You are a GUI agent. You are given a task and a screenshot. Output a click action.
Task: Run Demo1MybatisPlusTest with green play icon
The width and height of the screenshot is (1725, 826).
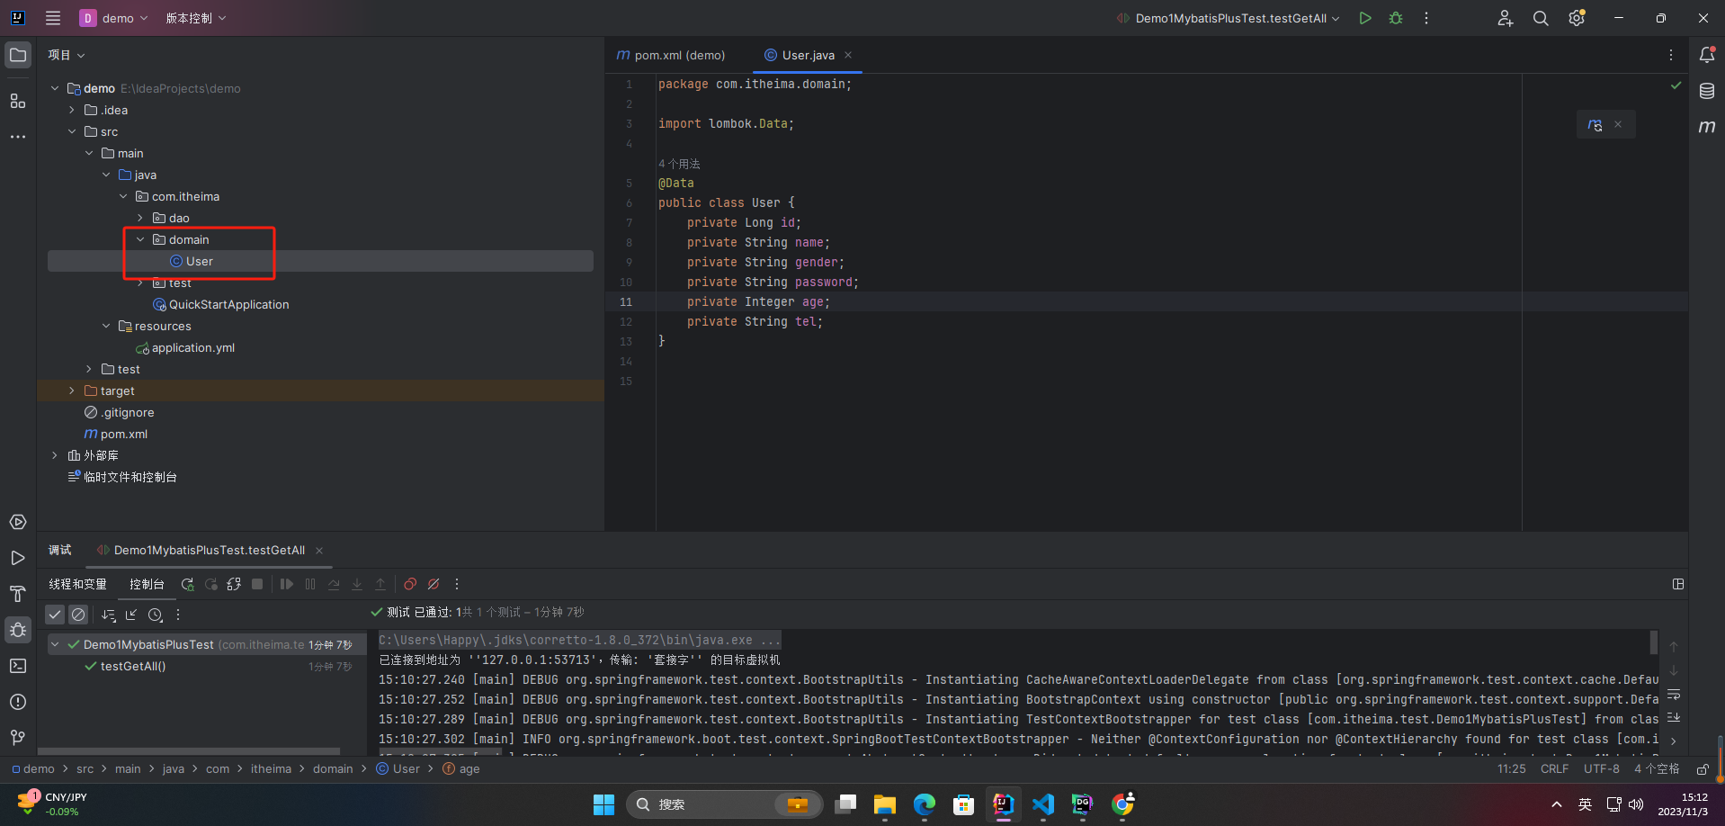(x=1365, y=18)
